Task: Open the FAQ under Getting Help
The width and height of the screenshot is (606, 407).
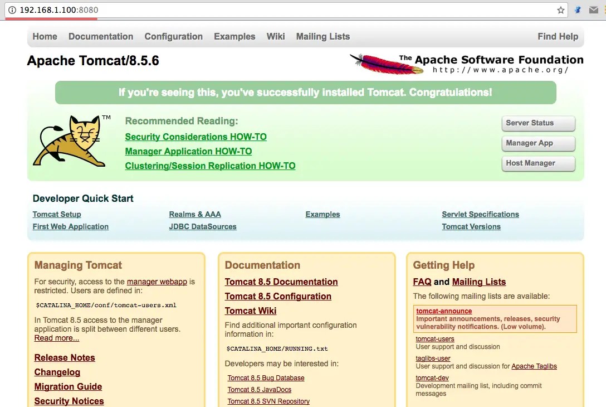Action: (x=422, y=282)
